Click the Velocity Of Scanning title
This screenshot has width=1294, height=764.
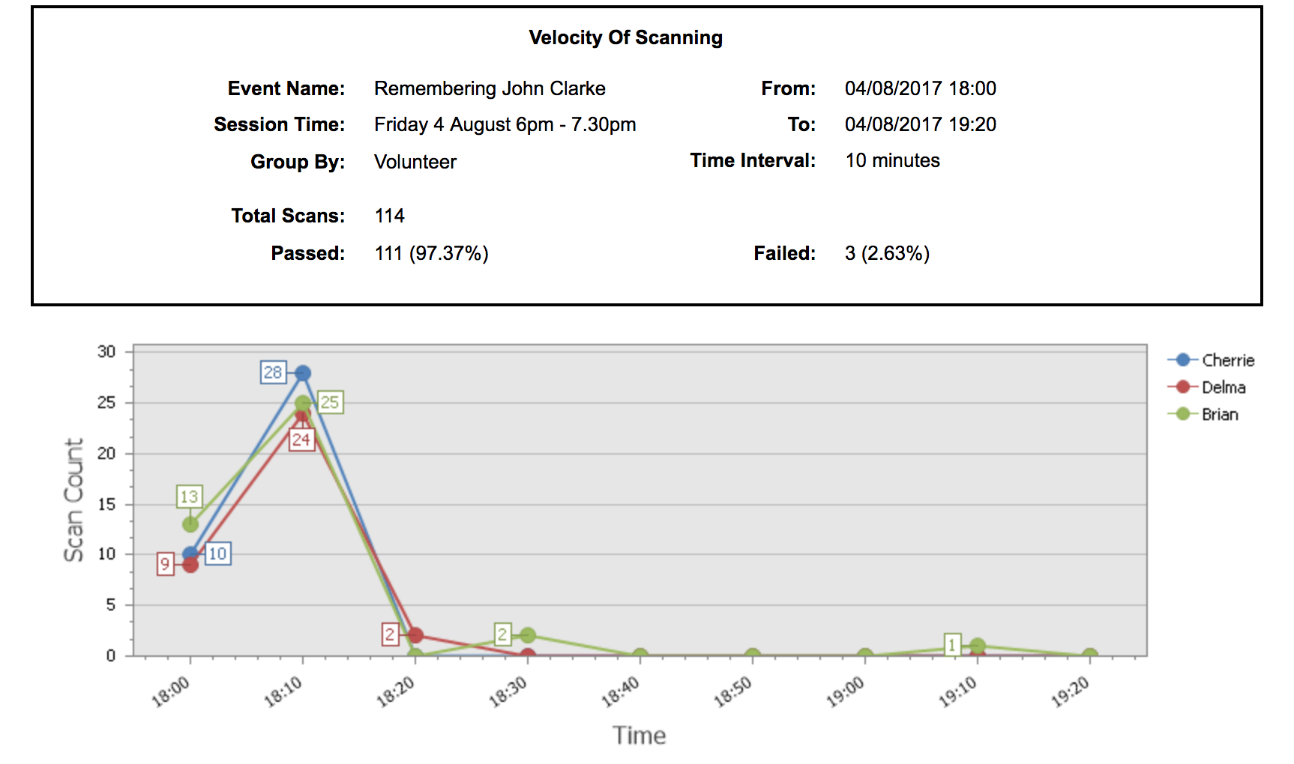(x=625, y=37)
